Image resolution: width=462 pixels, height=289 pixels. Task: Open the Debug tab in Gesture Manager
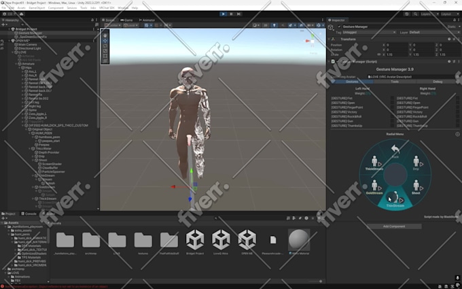(x=438, y=82)
